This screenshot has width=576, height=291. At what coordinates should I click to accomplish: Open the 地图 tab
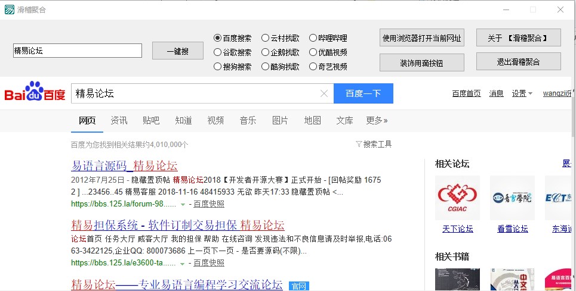[312, 120]
